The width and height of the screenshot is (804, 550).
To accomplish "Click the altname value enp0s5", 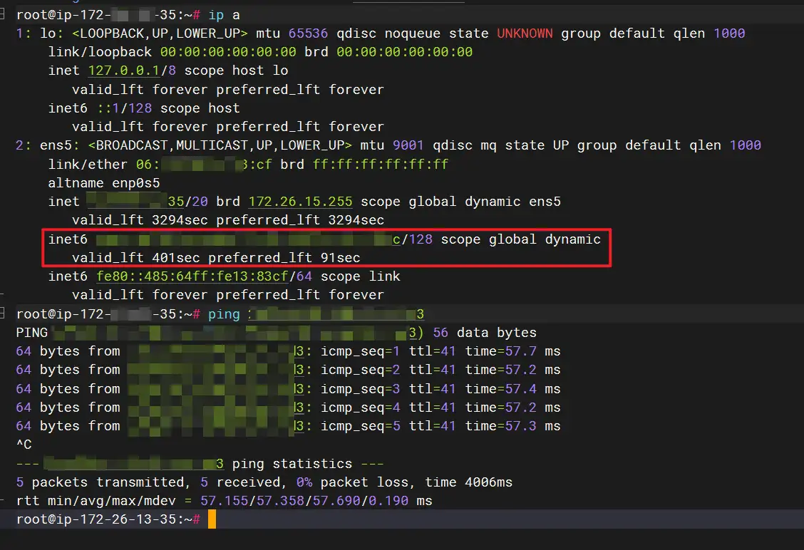I will tap(136, 183).
